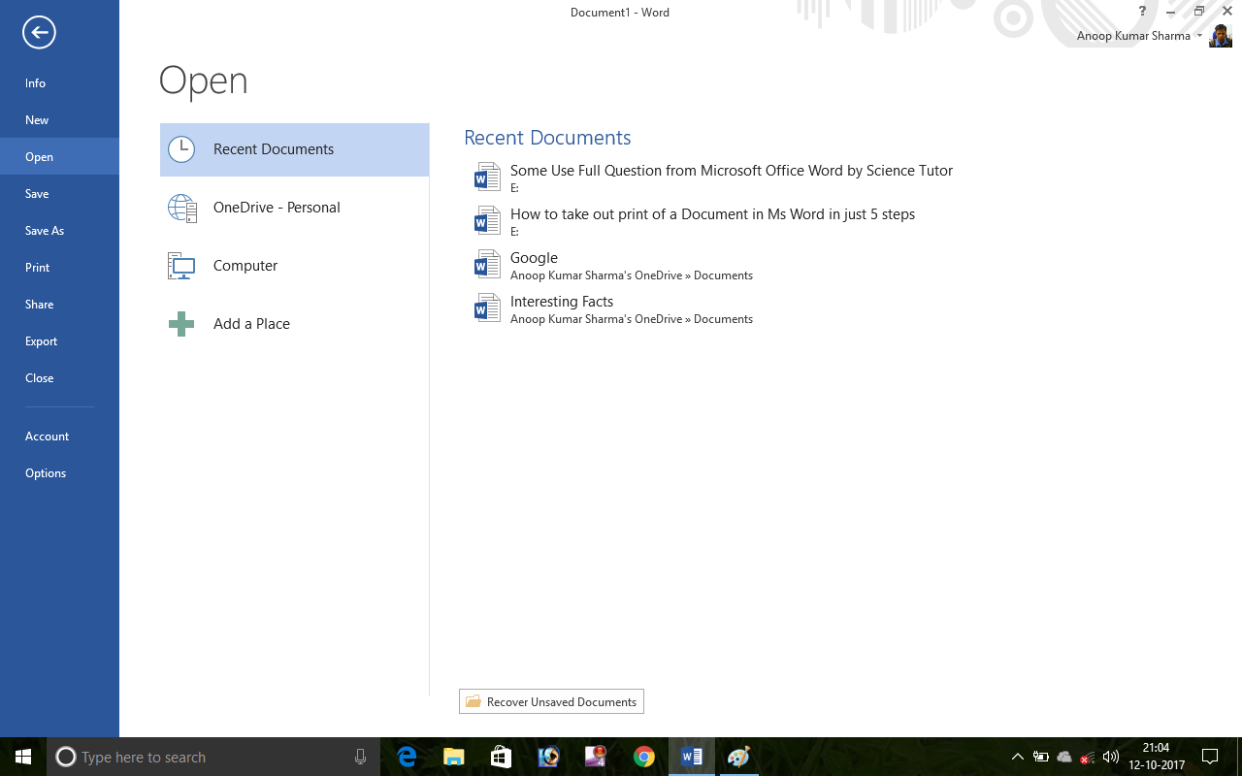Expand the Anoop Kumar Sharma account dropdown
Image resolution: width=1242 pixels, height=776 pixels.
point(1199,35)
